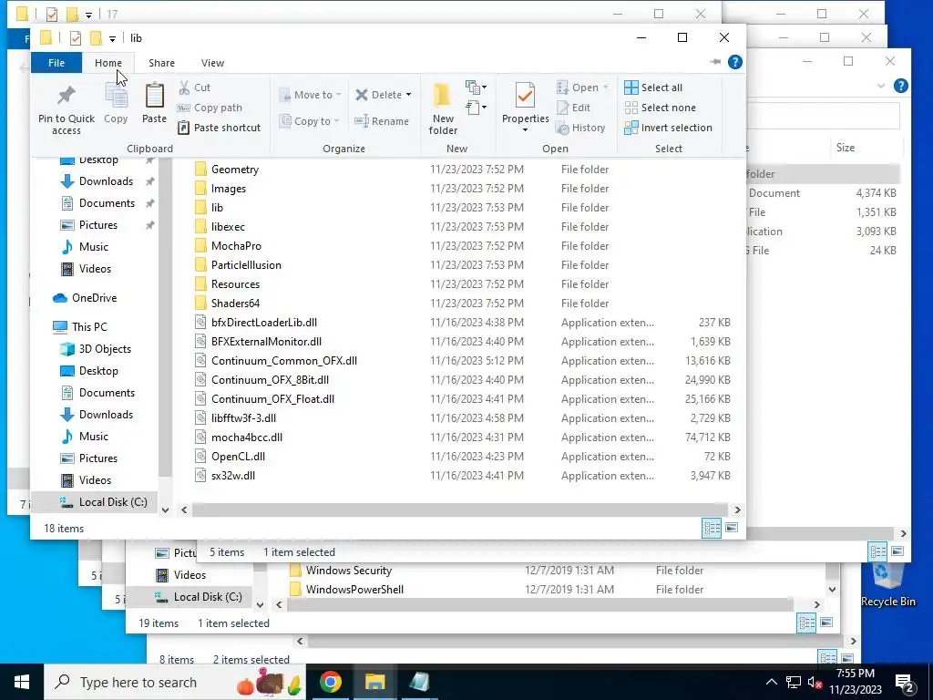
Task: Click Invert selection in ribbon
Action: (668, 128)
